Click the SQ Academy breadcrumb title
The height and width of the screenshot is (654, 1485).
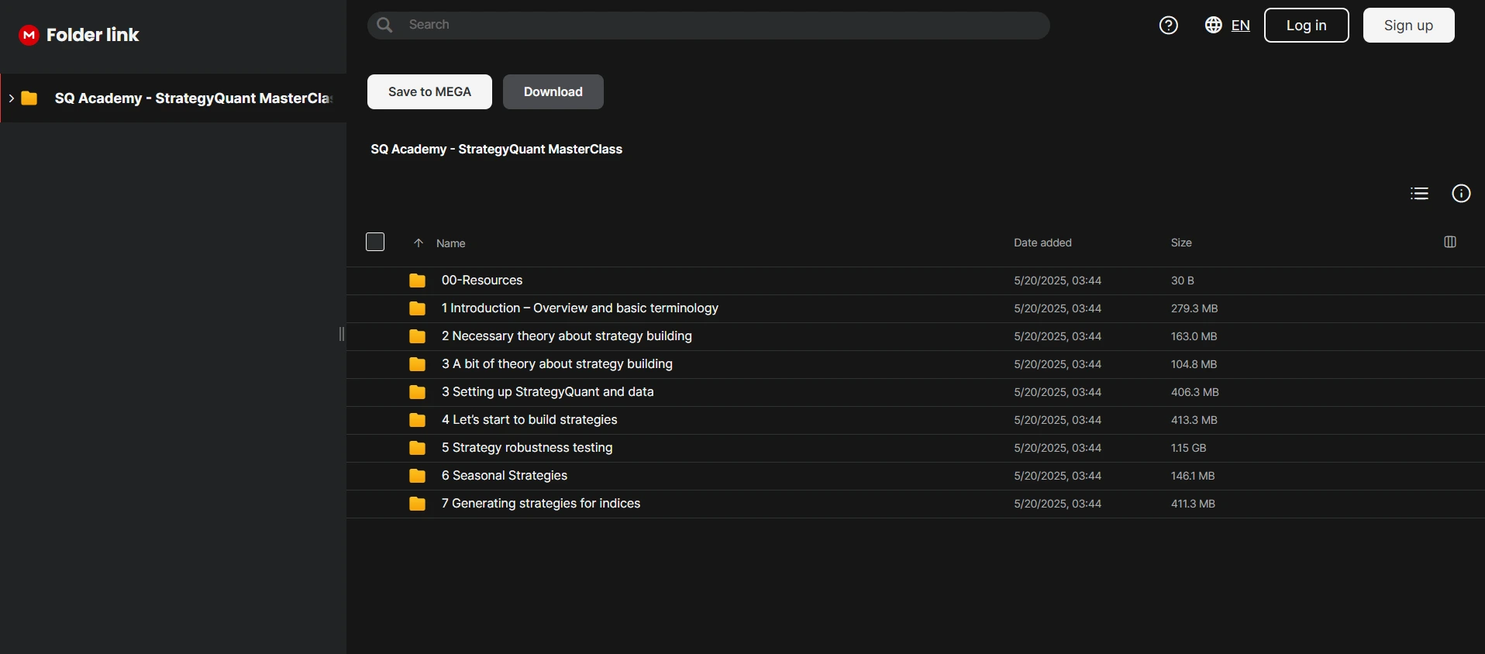pyautogui.click(x=496, y=149)
